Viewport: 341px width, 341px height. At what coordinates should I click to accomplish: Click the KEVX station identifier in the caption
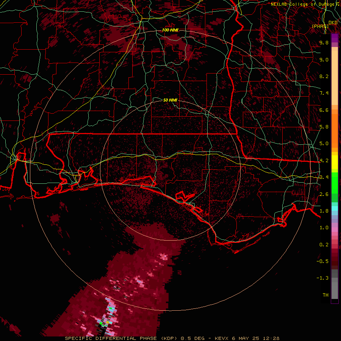click(x=221, y=338)
